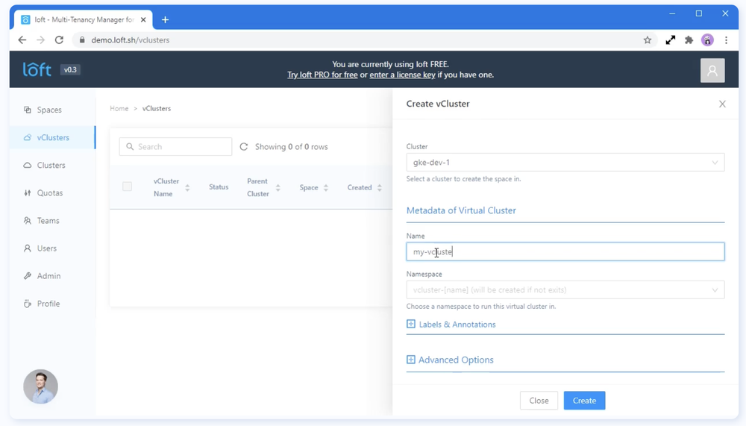This screenshot has height=426, width=746.
Task: Refresh the vClusters table
Action: click(x=244, y=147)
